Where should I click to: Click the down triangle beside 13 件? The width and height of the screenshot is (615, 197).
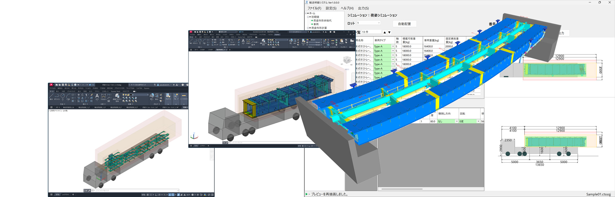point(389,32)
